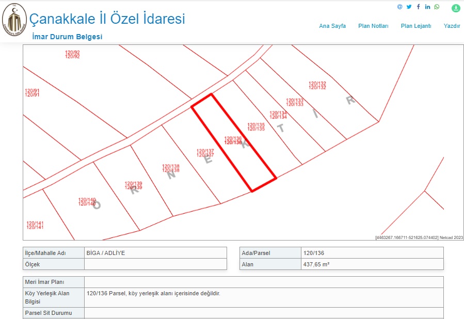The width and height of the screenshot is (464, 319).
Task: Open Plan Notları from the menu
Action: 373,26
